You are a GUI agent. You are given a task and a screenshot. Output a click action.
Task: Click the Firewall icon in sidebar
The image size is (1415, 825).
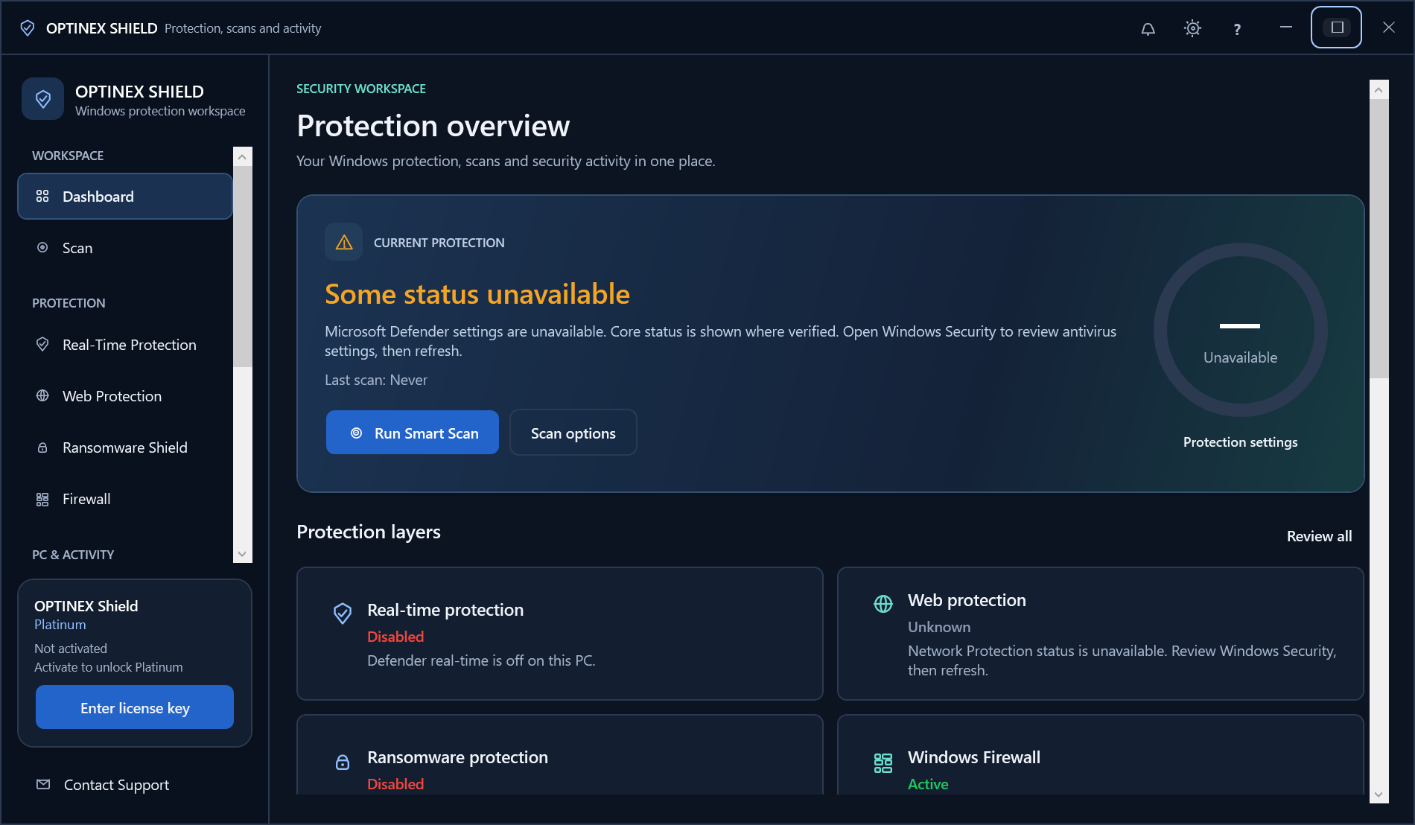coord(42,499)
